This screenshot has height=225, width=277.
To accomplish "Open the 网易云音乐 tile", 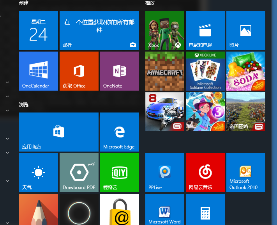I will click(x=205, y=173).
